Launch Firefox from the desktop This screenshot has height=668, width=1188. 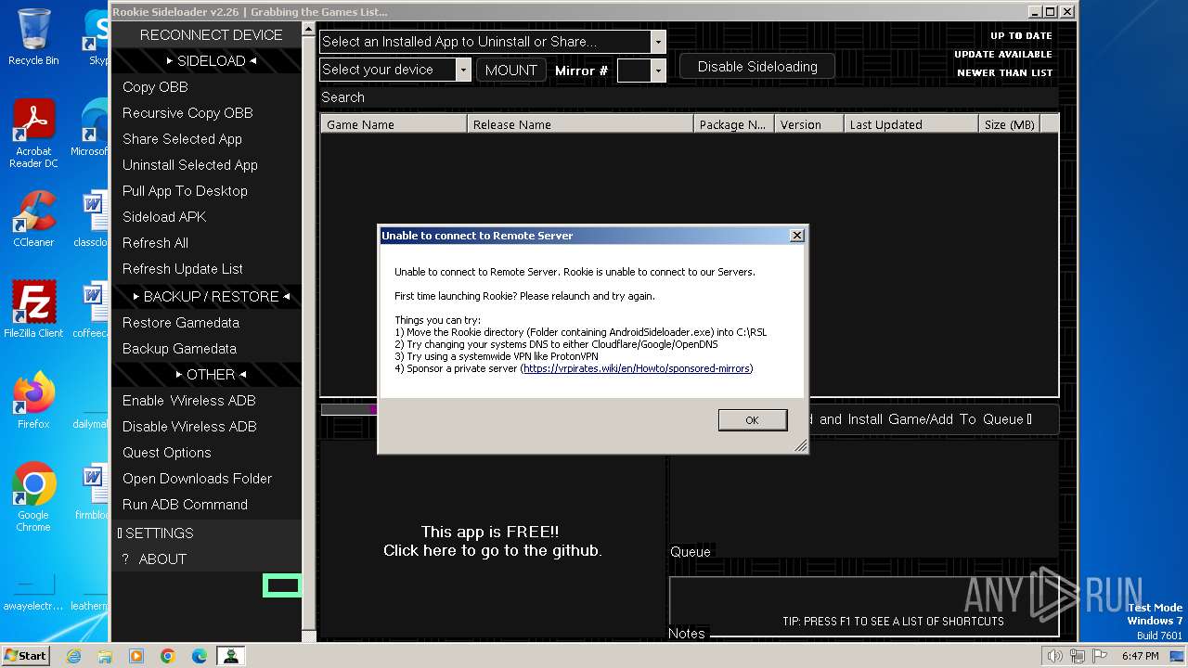[x=33, y=401]
